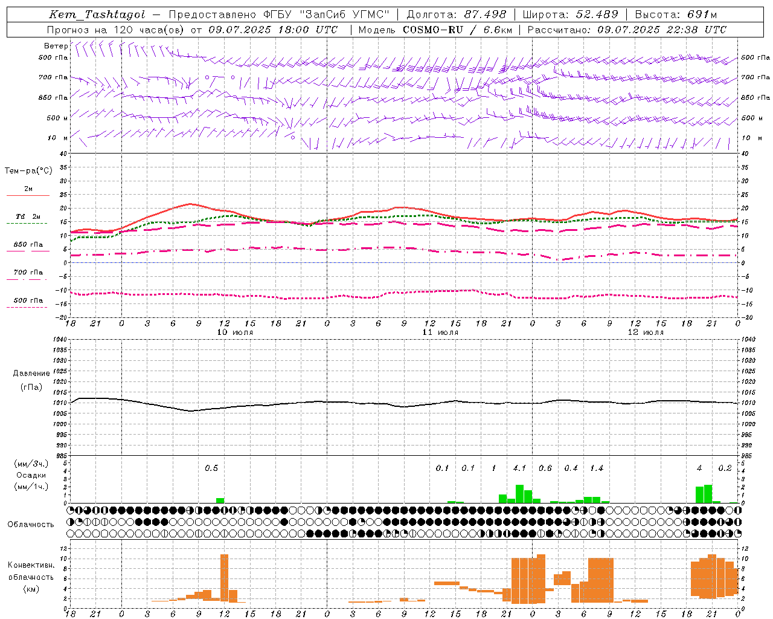Click the 0.5 precipitation value label
This screenshot has width=773, height=619.
tap(211, 468)
